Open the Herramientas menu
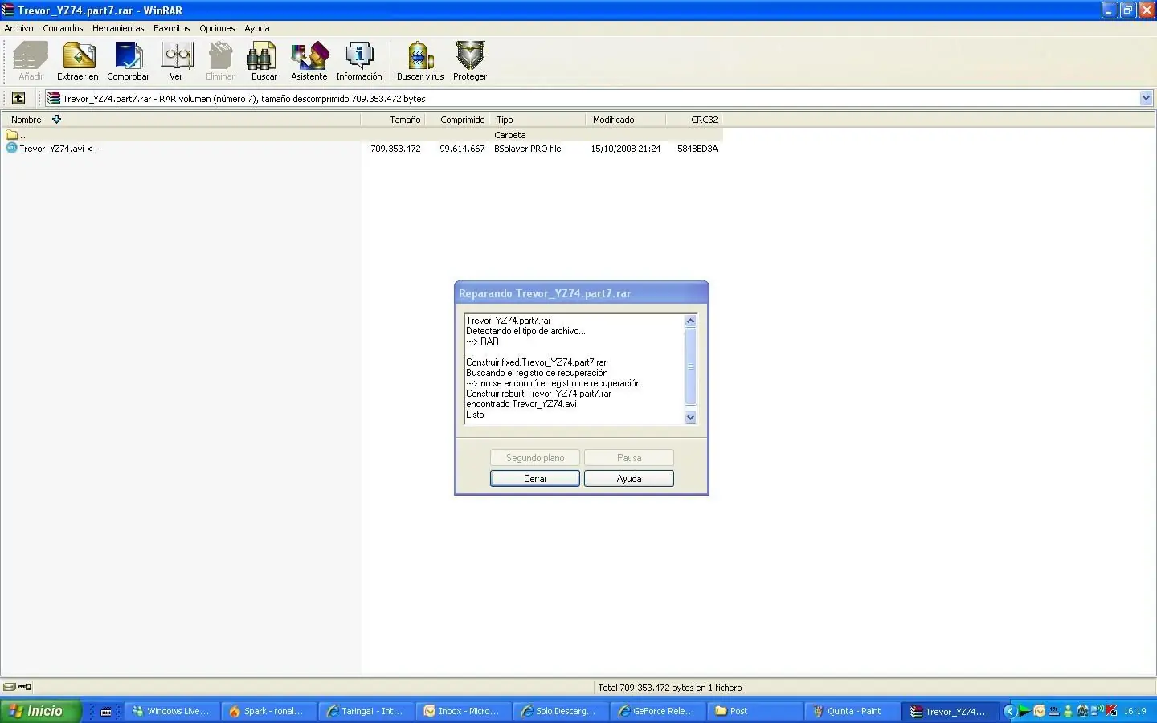The width and height of the screenshot is (1157, 723). pos(118,28)
